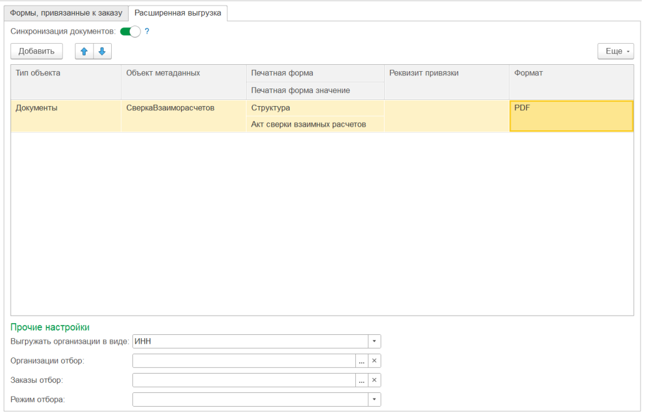
Task: Click the Добавить button
Action: (x=36, y=51)
